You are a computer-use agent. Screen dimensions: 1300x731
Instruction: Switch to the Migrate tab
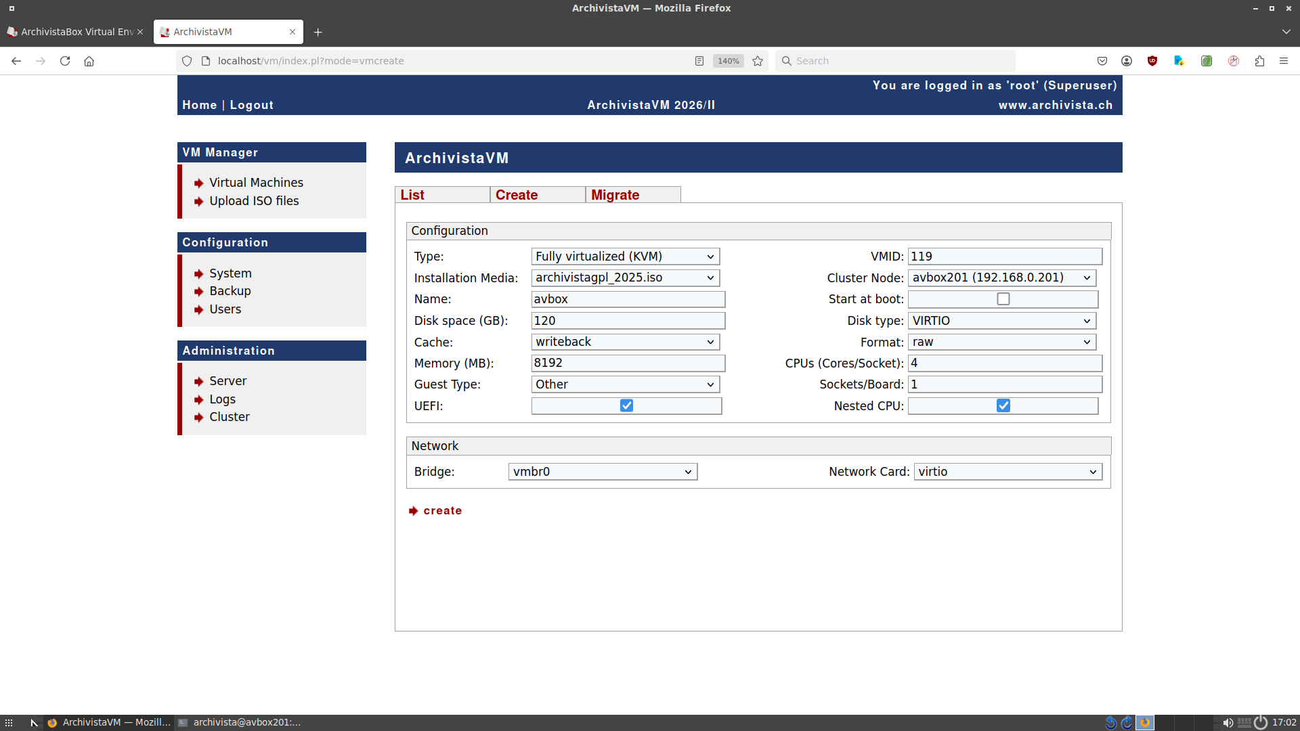click(x=615, y=195)
